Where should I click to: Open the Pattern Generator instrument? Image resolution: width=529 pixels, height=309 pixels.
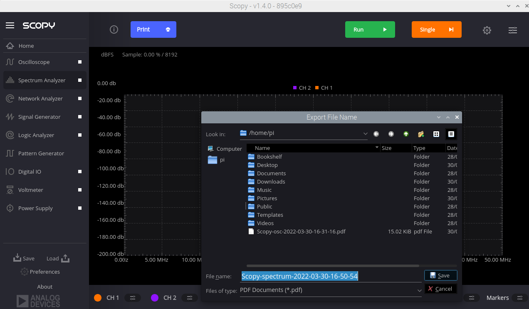pyautogui.click(x=41, y=153)
